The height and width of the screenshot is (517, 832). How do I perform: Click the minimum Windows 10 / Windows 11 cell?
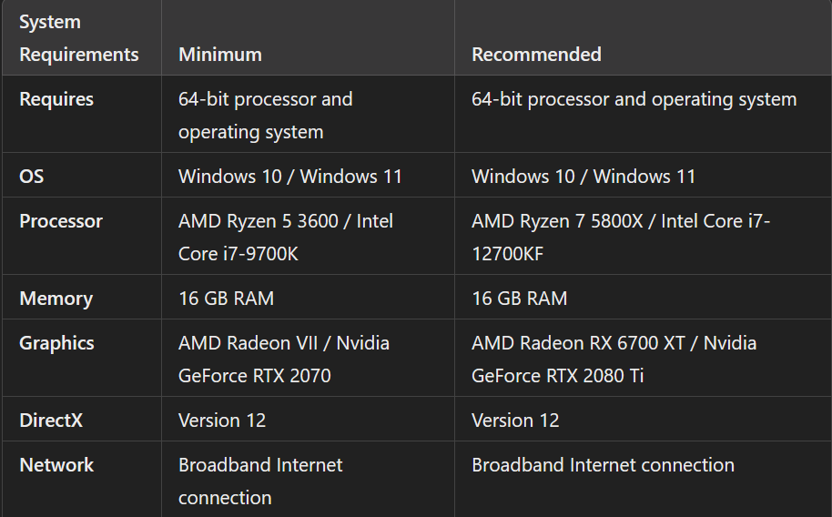pos(290,177)
